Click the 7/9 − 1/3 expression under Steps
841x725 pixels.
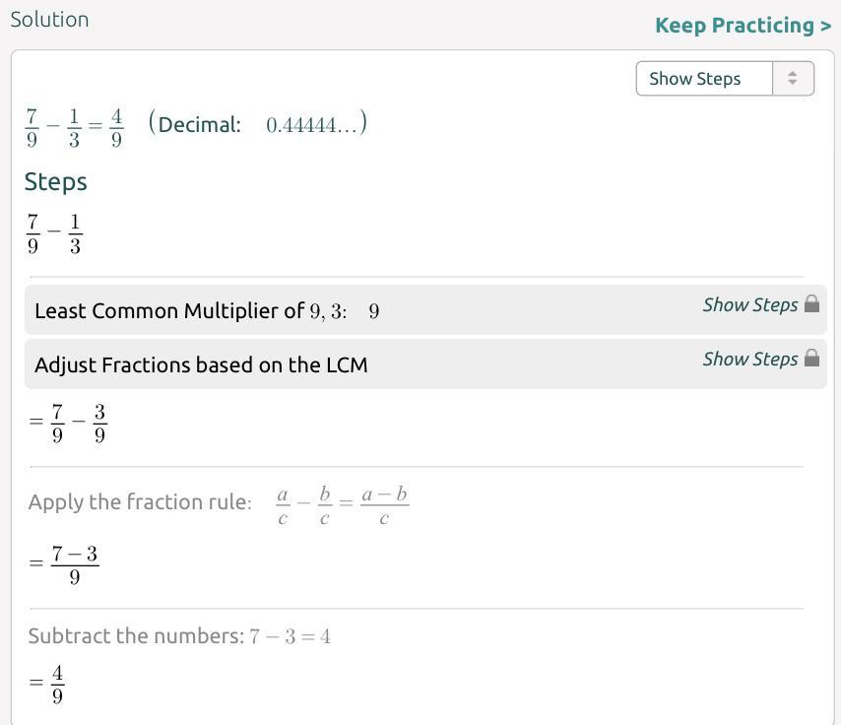click(x=53, y=234)
